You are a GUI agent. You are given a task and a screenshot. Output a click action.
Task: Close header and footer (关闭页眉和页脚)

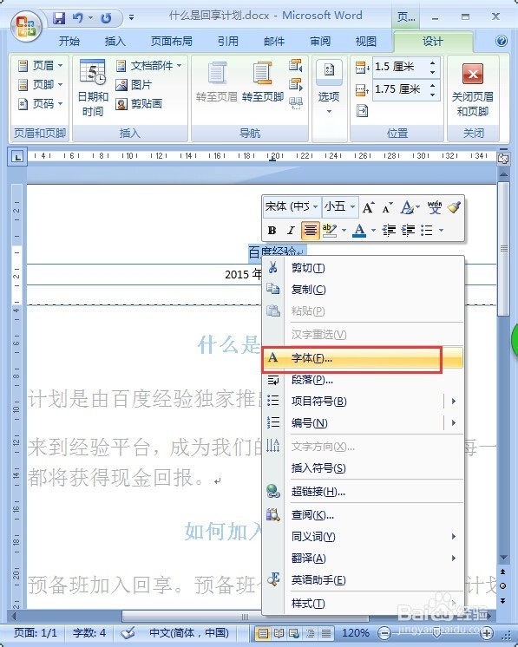click(473, 89)
